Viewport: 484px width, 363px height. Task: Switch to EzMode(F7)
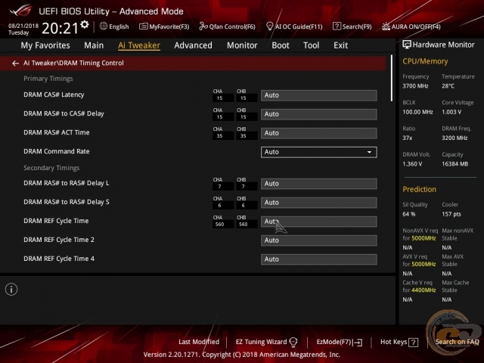coord(340,342)
